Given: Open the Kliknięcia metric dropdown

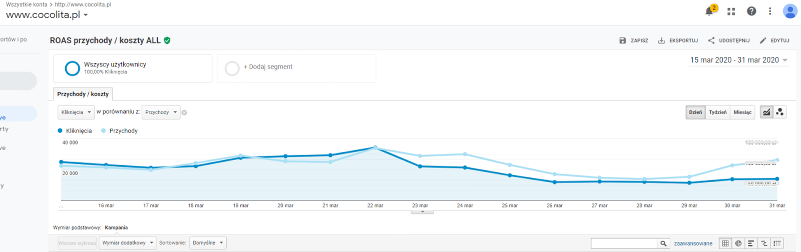Looking at the screenshot, I should click(x=76, y=112).
